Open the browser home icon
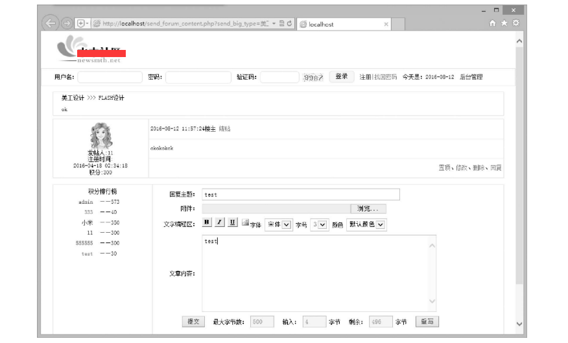This screenshot has width=568, height=343. coord(493,23)
